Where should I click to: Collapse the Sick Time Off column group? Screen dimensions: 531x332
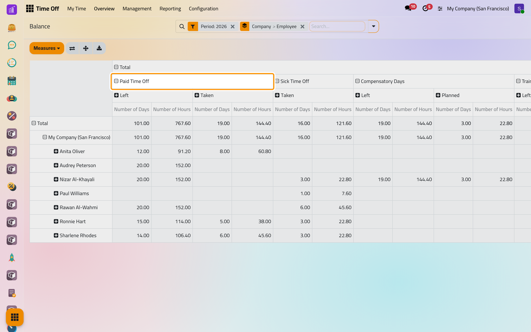pos(313,81)
